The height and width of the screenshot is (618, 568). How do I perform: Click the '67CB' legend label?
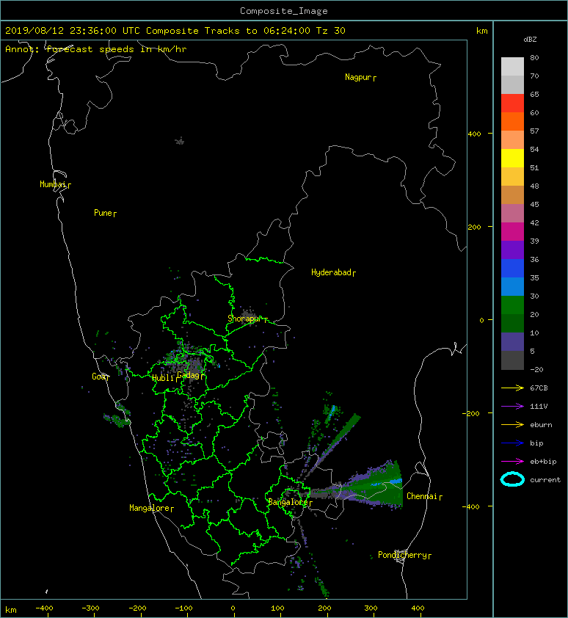coord(539,388)
